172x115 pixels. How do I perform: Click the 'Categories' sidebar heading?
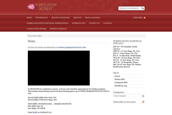pyautogui.click(x=119, y=92)
